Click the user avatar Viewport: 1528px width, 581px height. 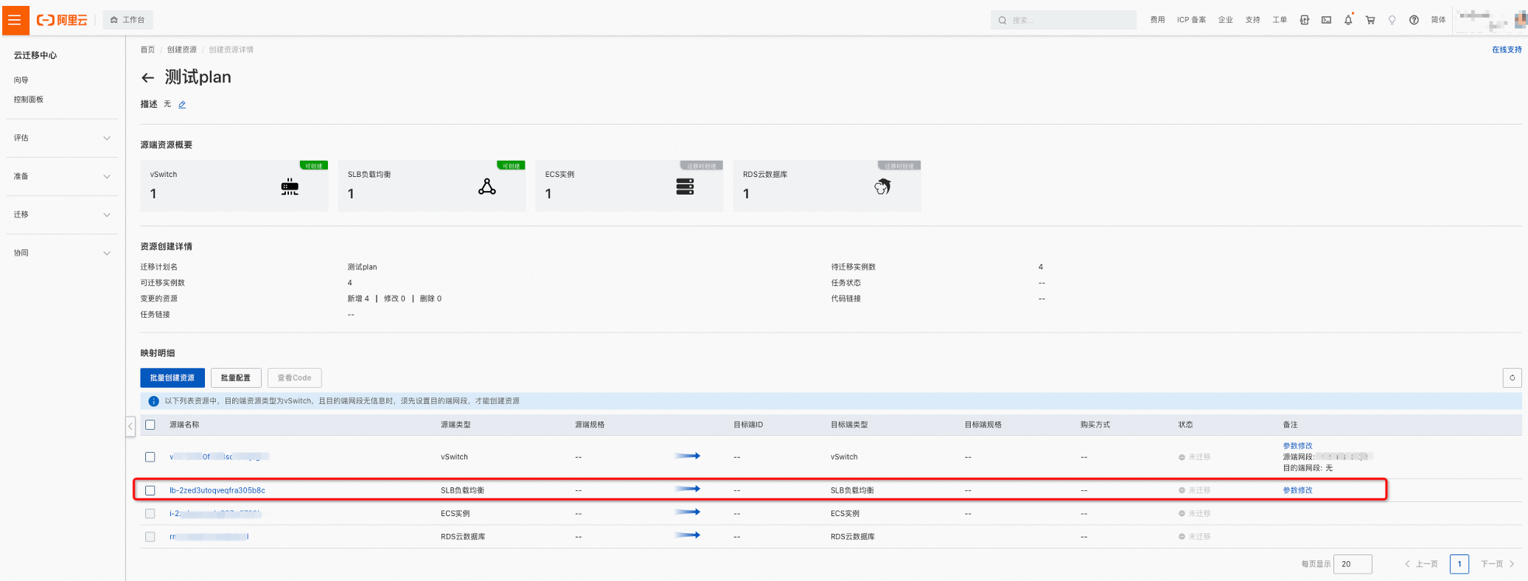click(1520, 21)
